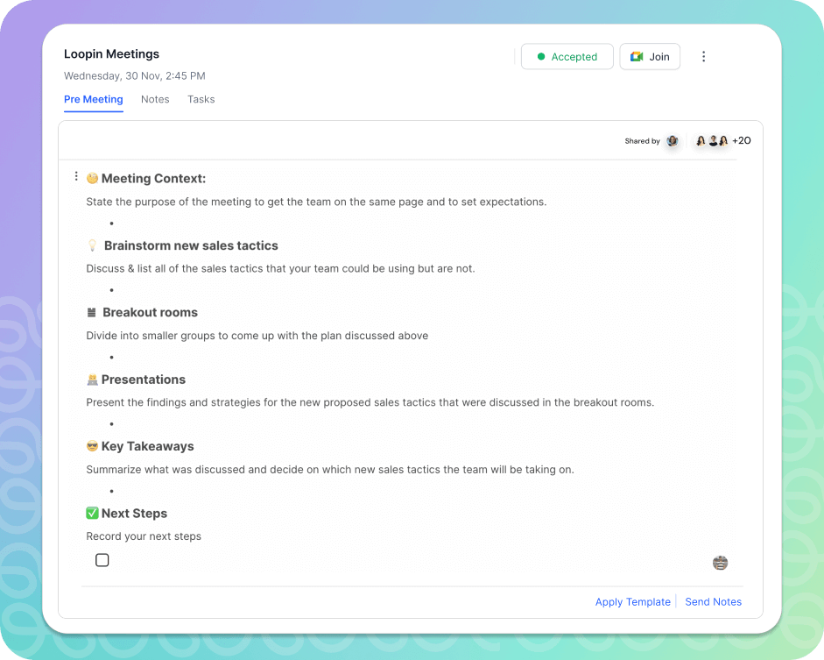Screen dimensions: 824x660
Task: Click text 'Summarize what was discussed'
Action: tap(166, 469)
